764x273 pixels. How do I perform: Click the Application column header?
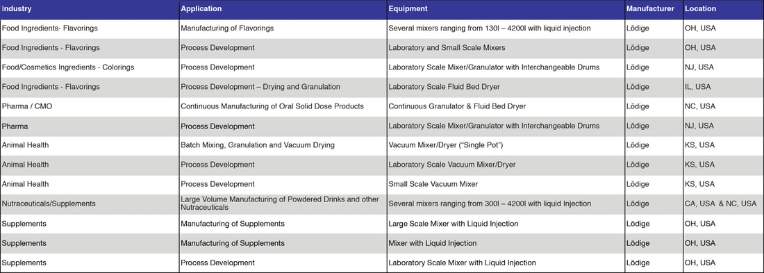283,9
